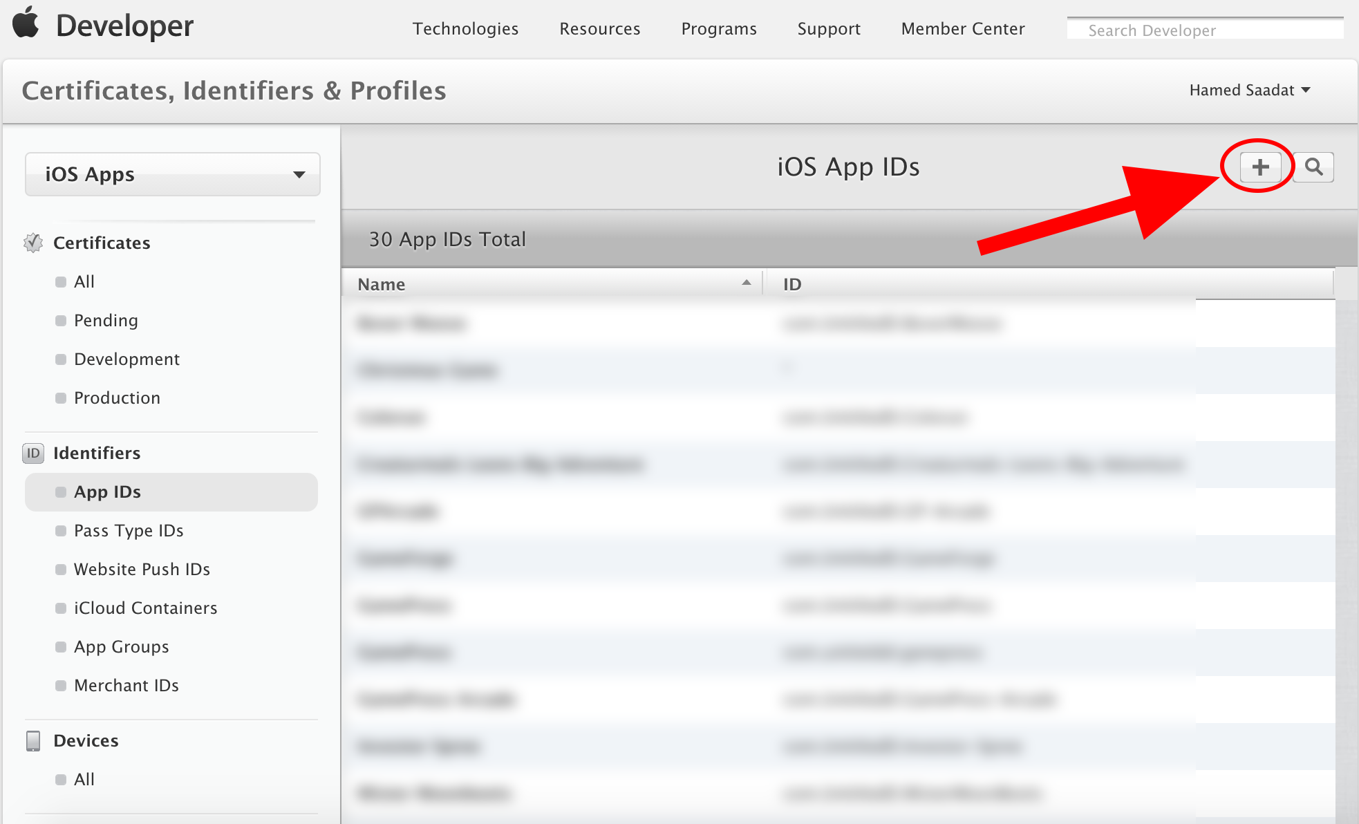
Task: Expand the Hamed Saadat account menu
Action: click(1250, 91)
